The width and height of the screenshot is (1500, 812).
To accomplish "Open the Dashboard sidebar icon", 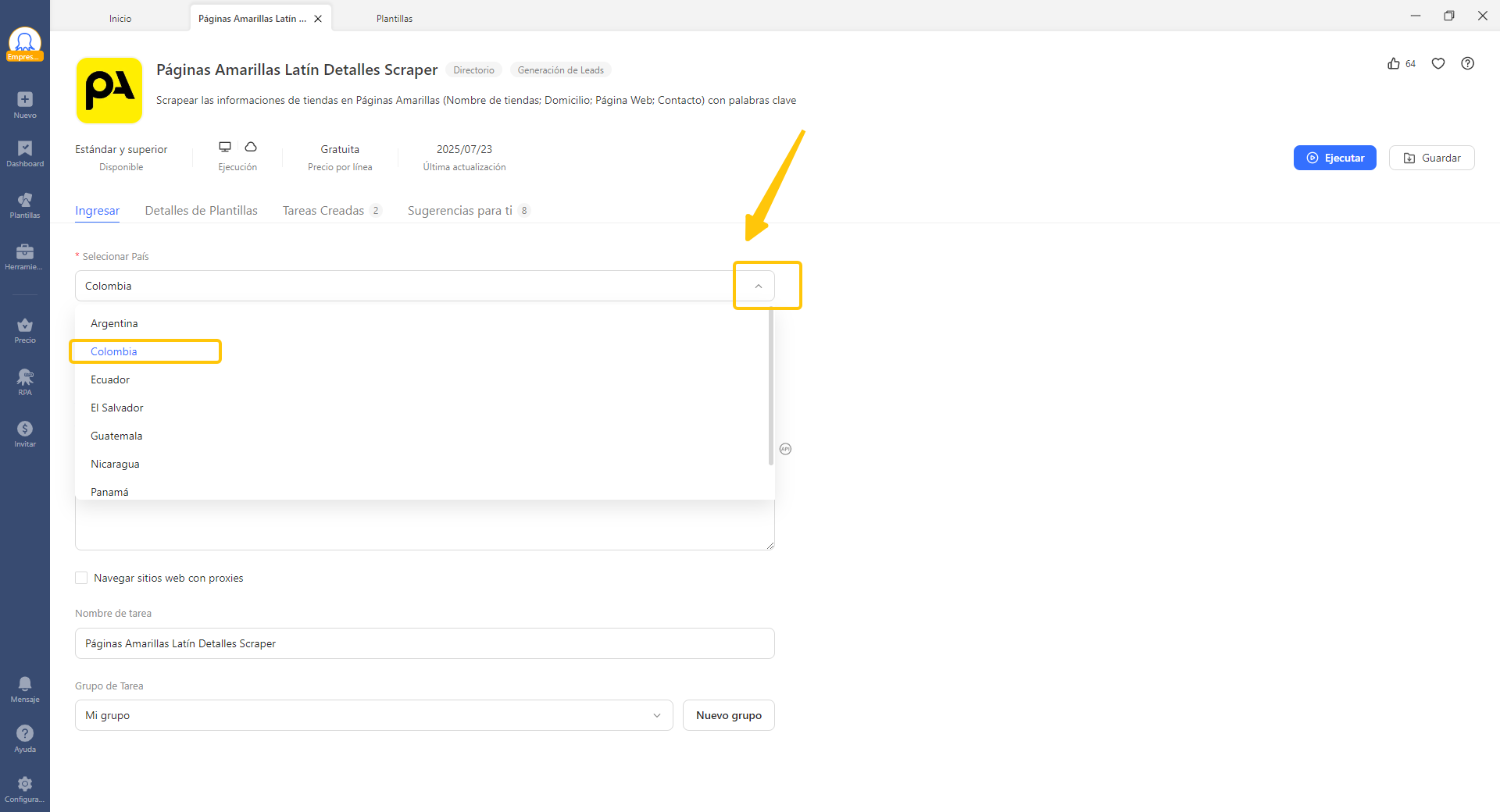I will [x=25, y=149].
